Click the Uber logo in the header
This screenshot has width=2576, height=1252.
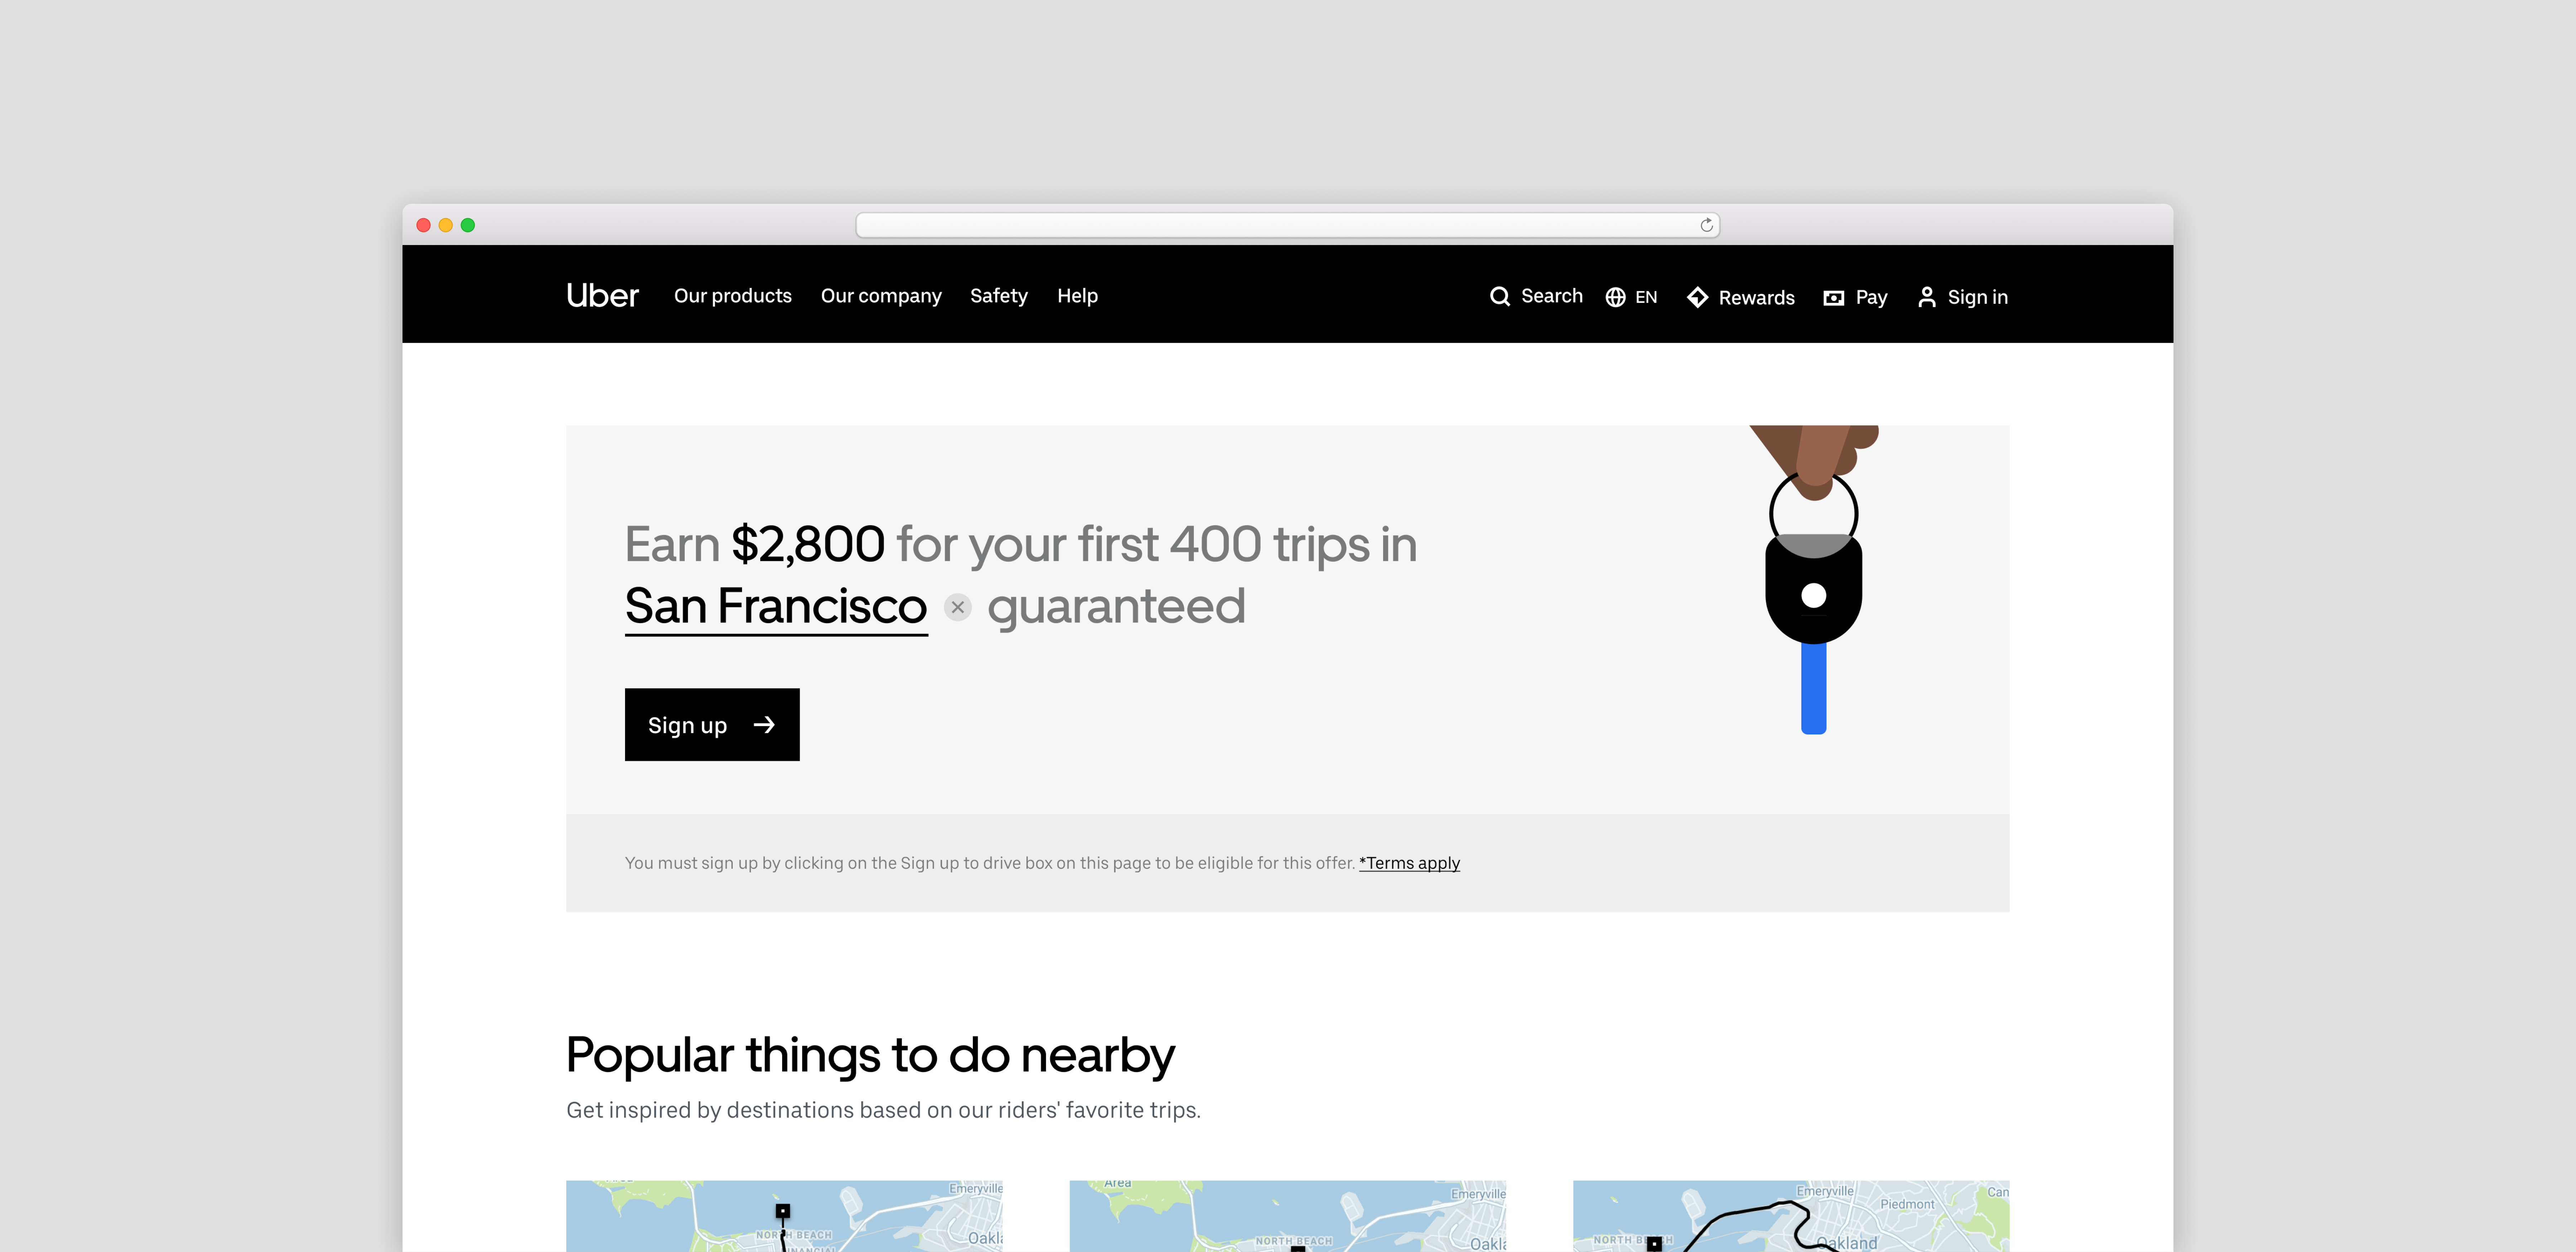point(602,296)
